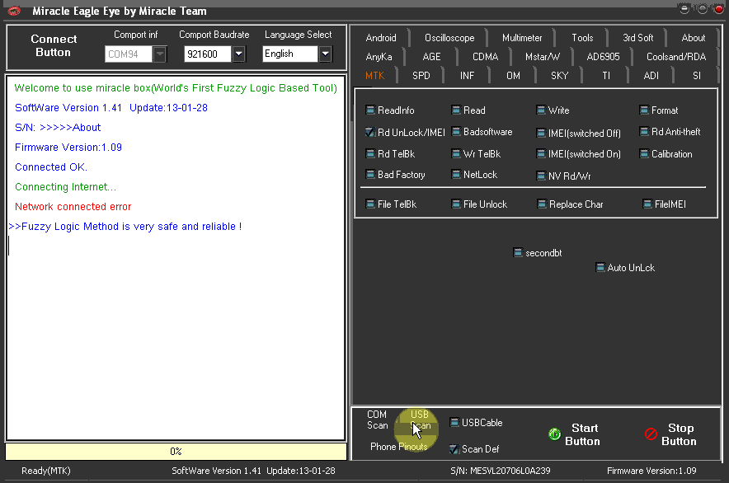The width and height of the screenshot is (729, 483).
Task: Select the Badsoftware option
Action: (482, 132)
